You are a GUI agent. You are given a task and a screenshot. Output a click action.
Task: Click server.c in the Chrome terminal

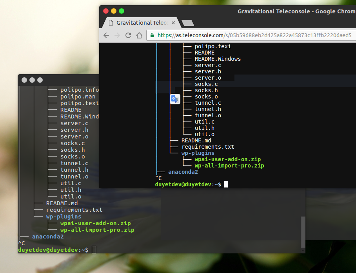click(x=208, y=65)
